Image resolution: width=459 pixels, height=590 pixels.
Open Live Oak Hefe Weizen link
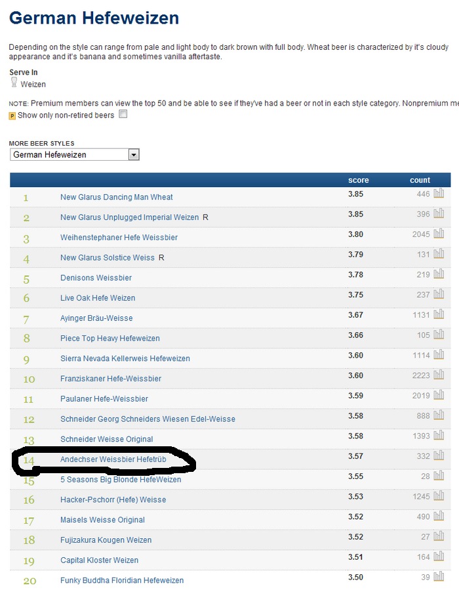click(x=98, y=298)
